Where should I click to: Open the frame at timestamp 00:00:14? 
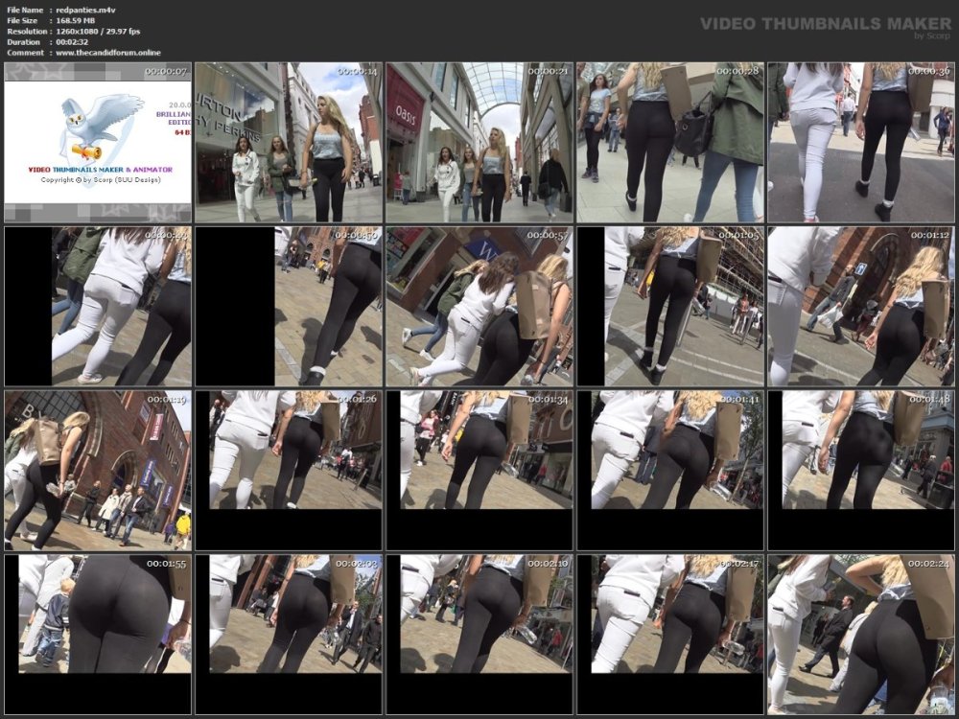289,143
